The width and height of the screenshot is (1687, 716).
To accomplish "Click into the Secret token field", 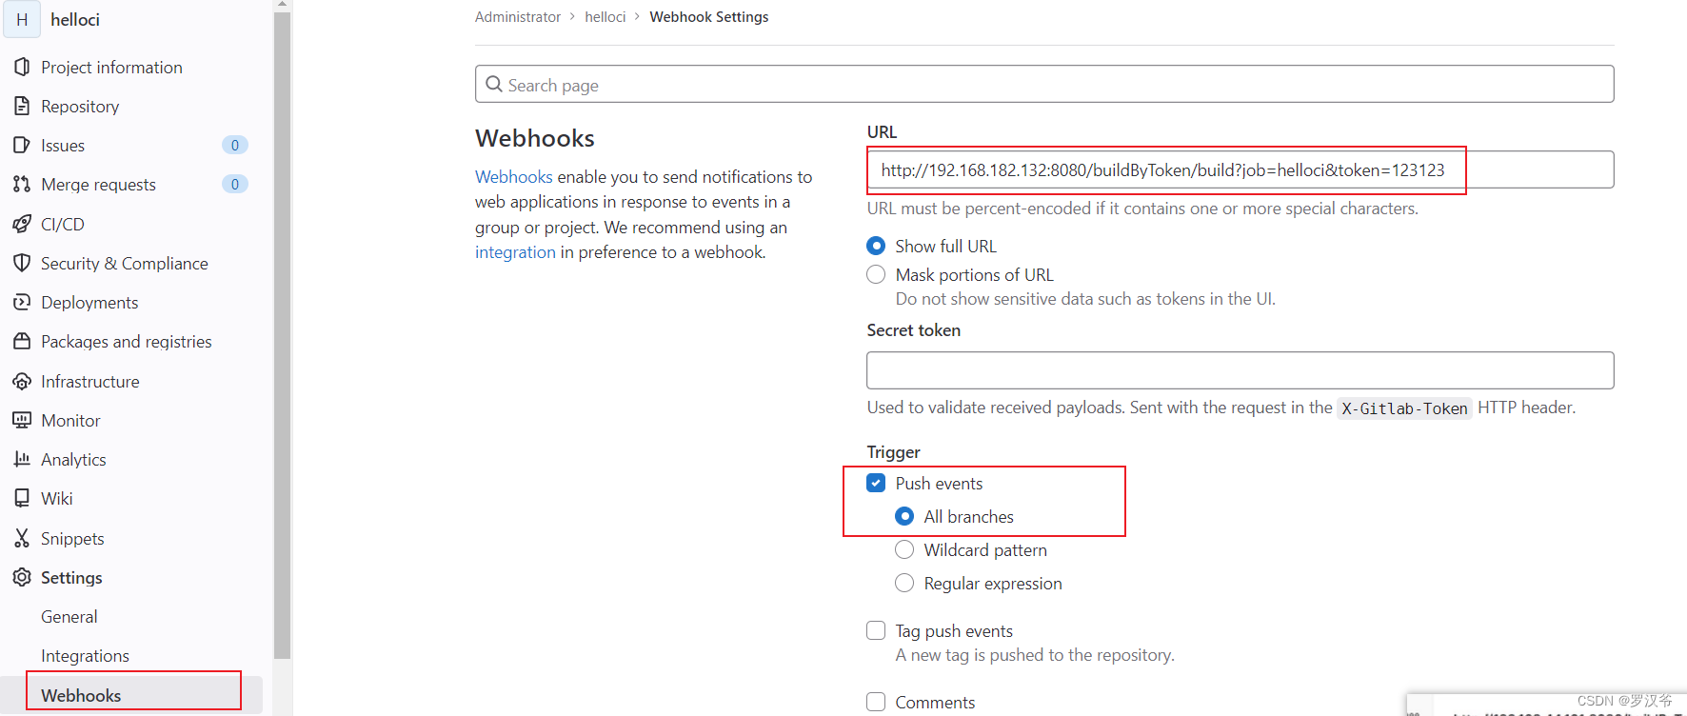I will click(x=1240, y=370).
